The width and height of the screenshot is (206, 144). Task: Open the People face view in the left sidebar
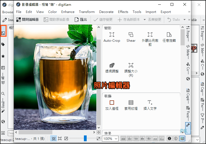point(3,133)
